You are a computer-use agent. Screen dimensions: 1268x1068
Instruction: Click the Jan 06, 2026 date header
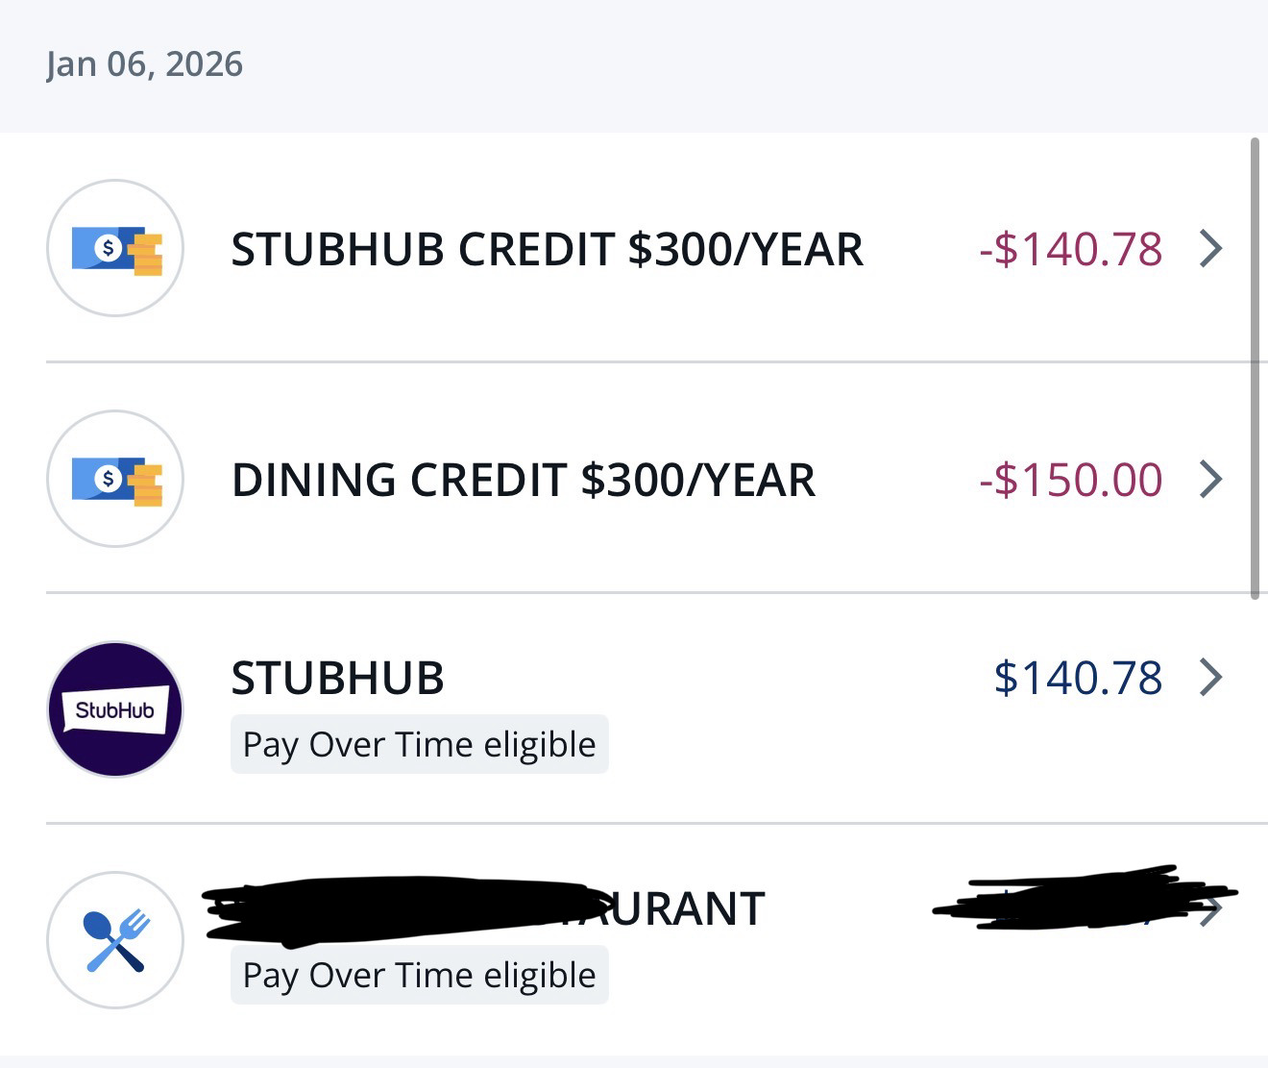[144, 64]
